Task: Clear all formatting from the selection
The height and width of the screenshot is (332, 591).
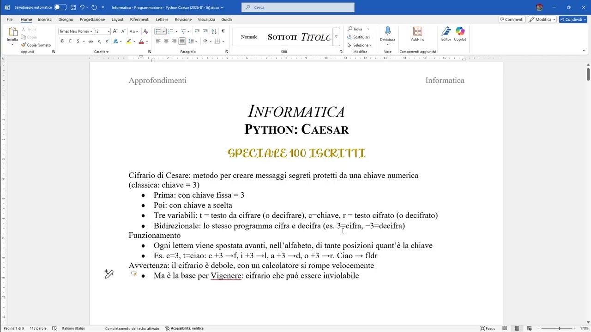Action: coord(145,31)
